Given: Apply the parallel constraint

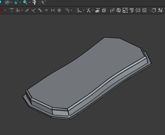Looking at the screenshot, I should click(27, 10).
